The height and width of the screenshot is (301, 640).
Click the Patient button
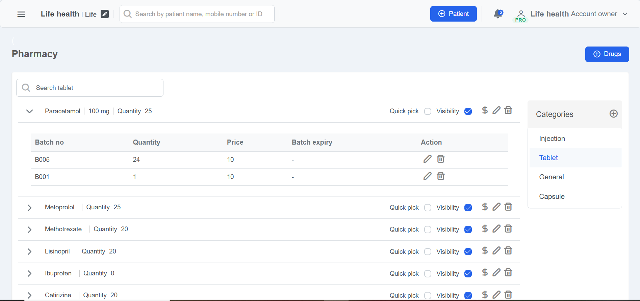click(453, 14)
